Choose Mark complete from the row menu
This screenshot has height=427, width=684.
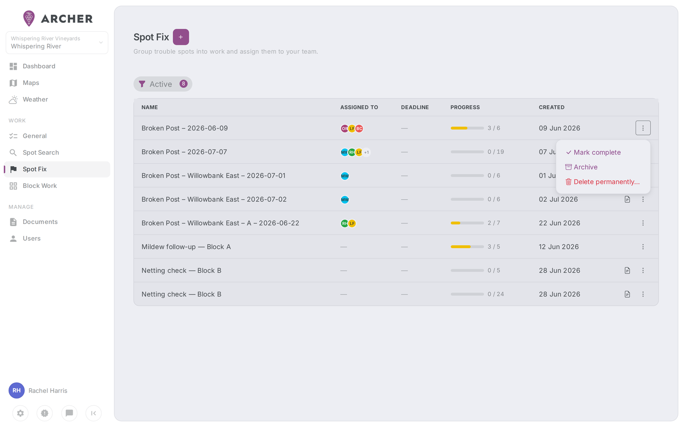pos(603,152)
